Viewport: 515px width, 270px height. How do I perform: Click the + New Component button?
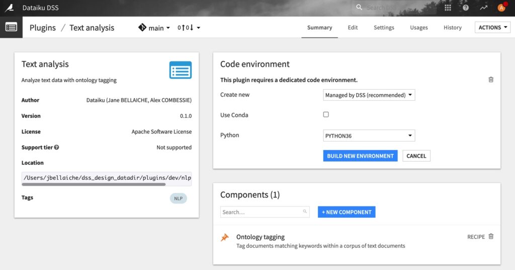(x=347, y=212)
